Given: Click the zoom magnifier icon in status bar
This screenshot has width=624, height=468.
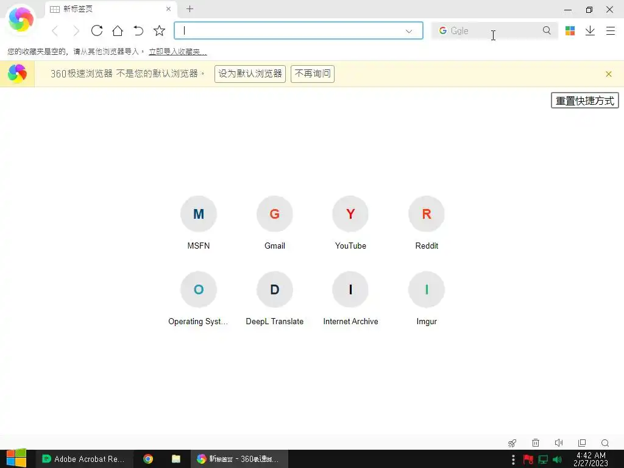Looking at the screenshot, I should click(605, 443).
